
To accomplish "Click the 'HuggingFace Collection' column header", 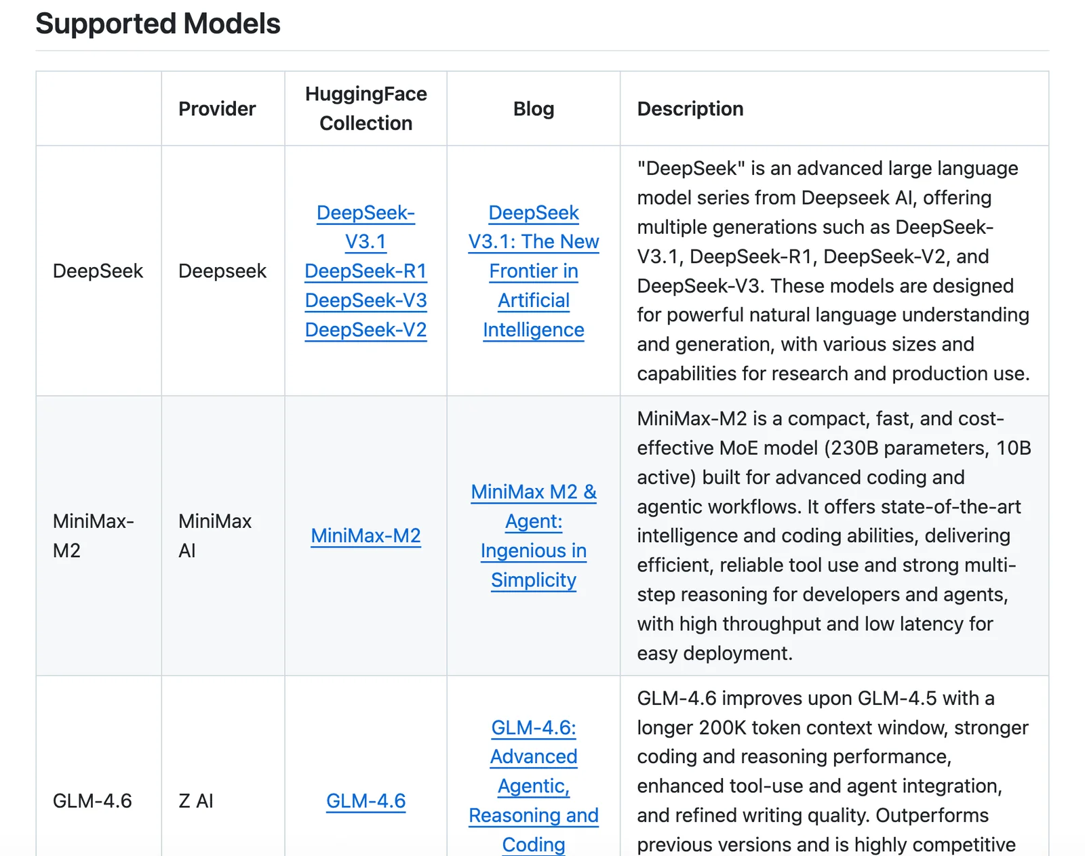I will point(366,108).
